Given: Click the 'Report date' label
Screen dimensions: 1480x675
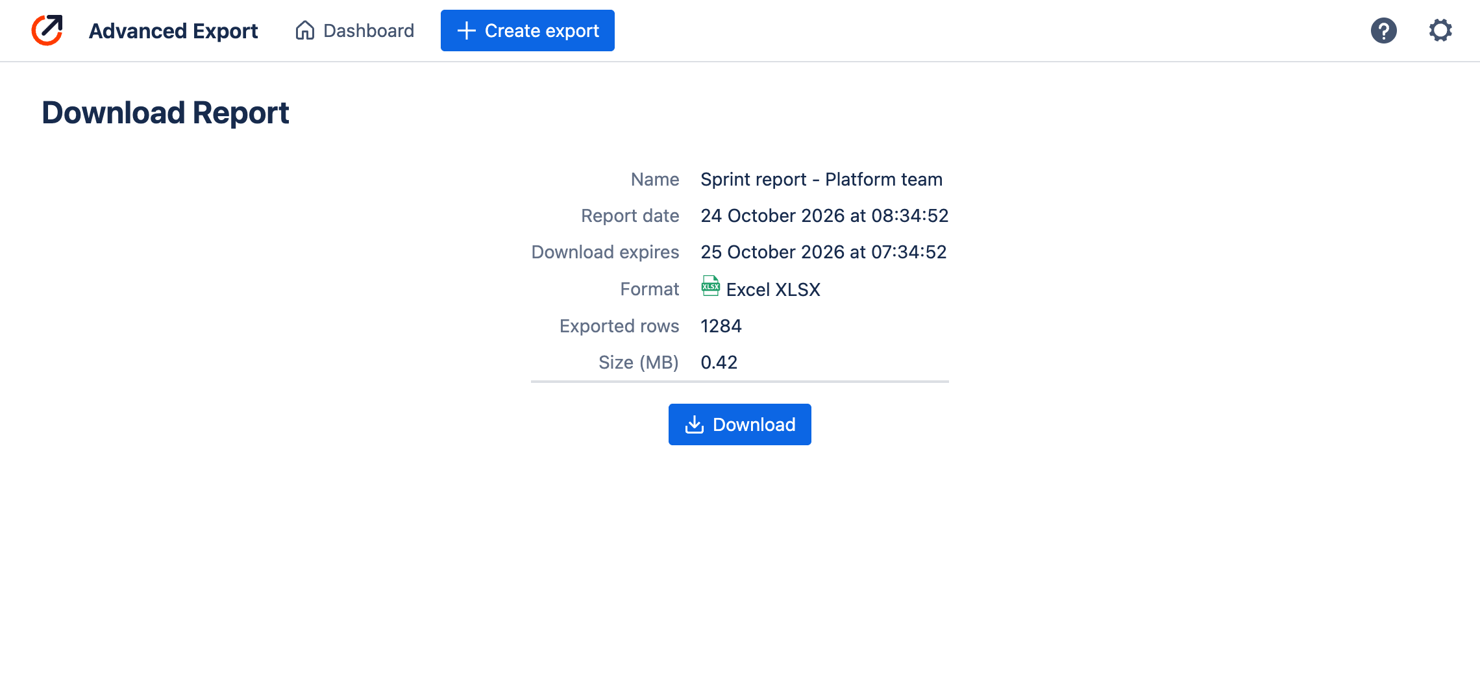Looking at the screenshot, I should click(x=630, y=215).
